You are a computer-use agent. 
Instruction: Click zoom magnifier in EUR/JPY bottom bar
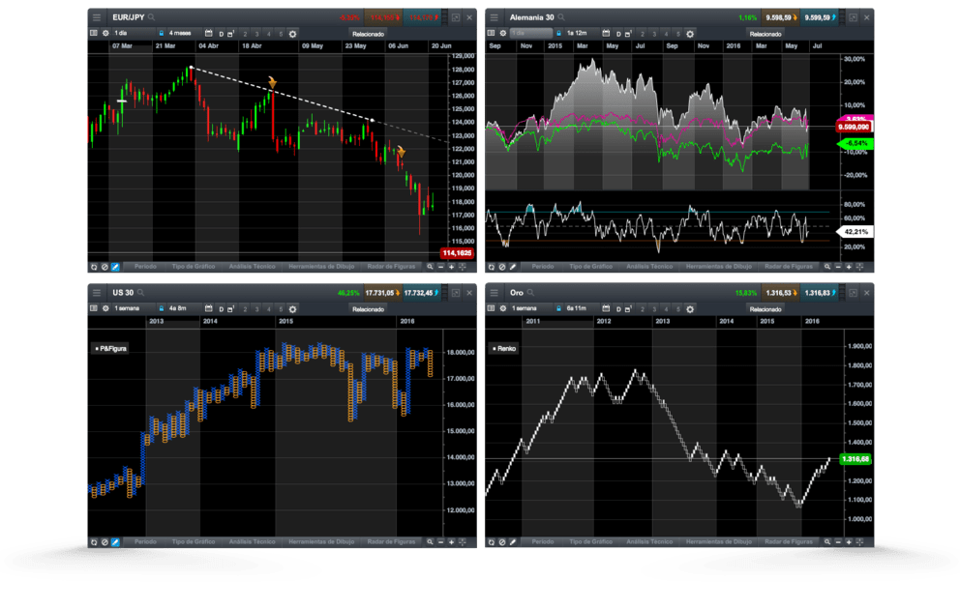(x=431, y=268)
